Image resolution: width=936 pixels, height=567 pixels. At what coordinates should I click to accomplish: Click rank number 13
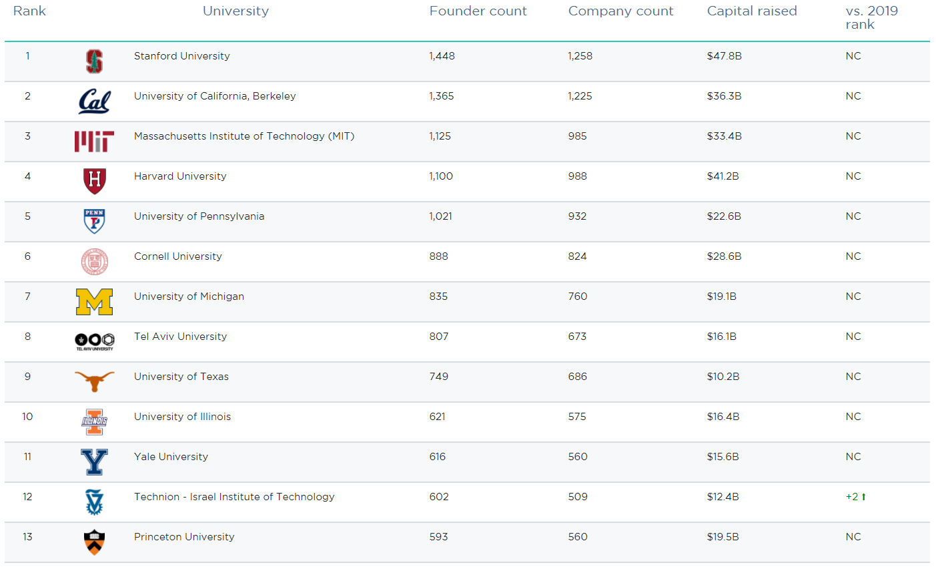click(27, 537)
